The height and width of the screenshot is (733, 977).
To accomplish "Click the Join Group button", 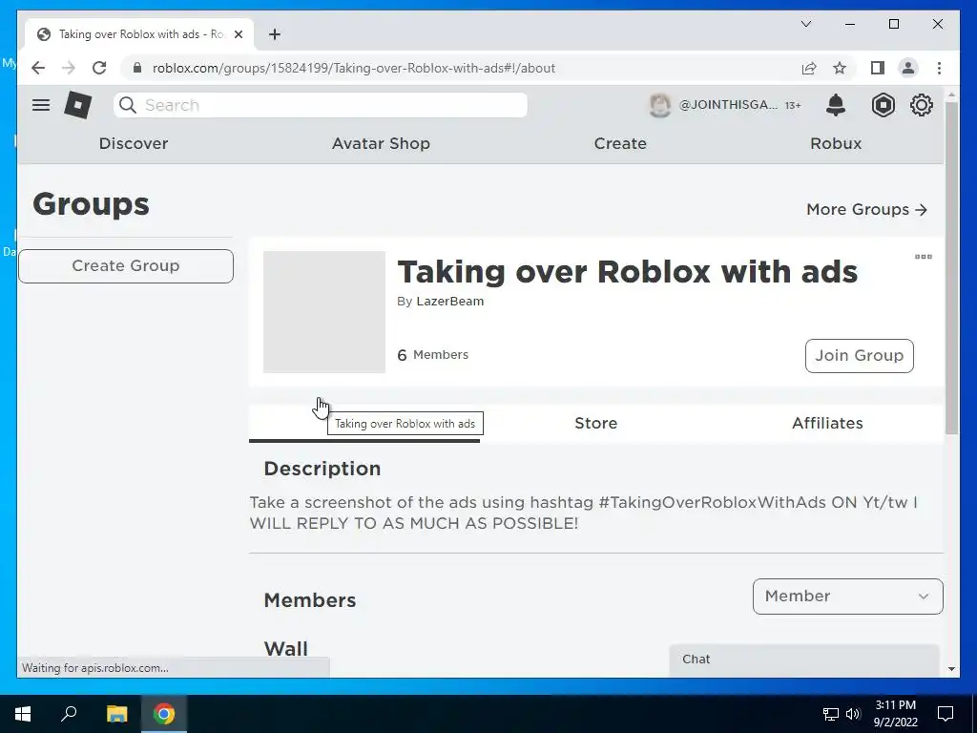I will click(x=860, y=356).
